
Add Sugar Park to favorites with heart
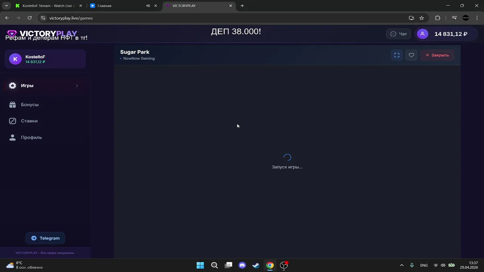pyautogui.click(x=411, y=55)
